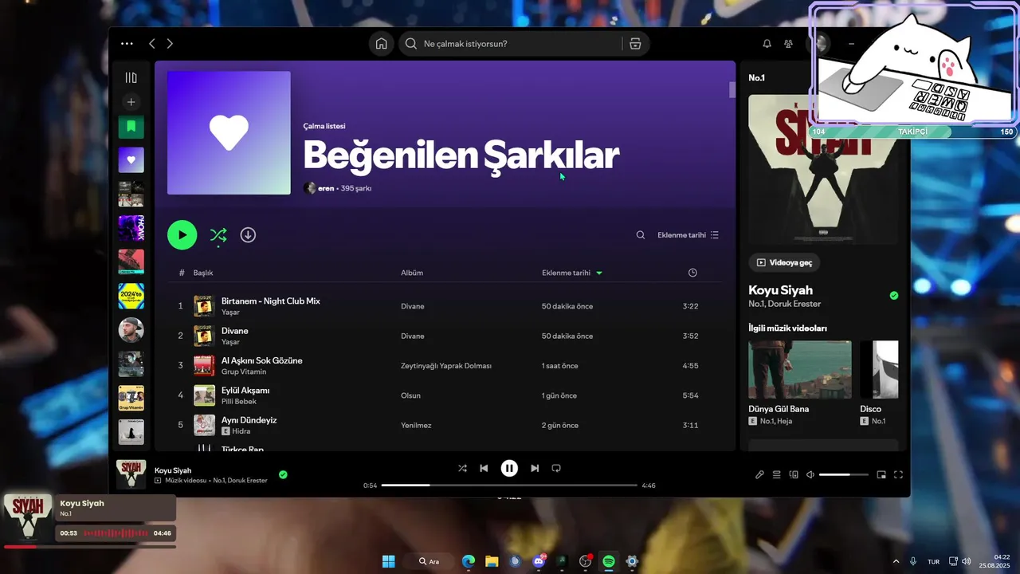Screen dimensions: 1020x574
Task: Collapse the Your Library sidebar icon
Action: pos(131,77)
